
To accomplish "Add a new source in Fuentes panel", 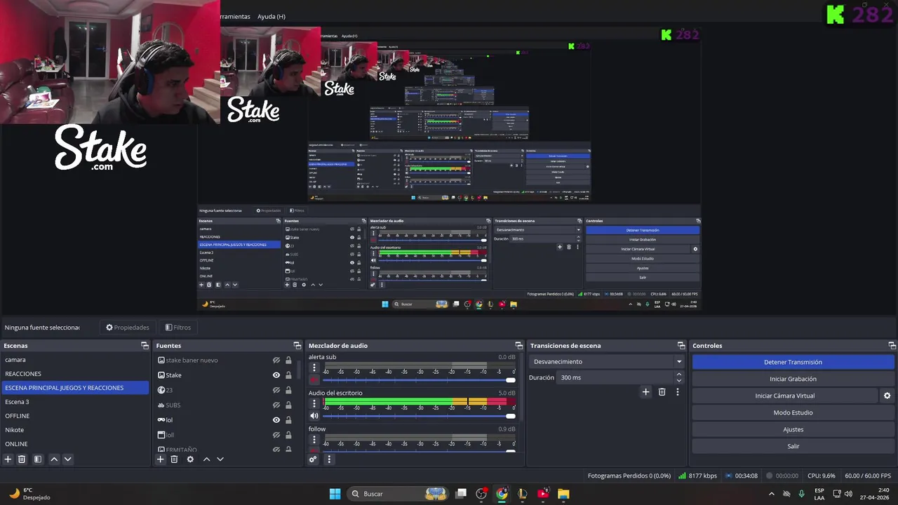I will pyautogui.click(x=161, y=459).
